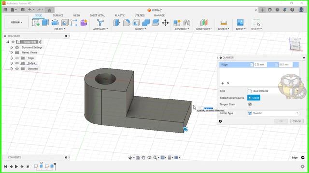Open the Construct menu dropdown

click(x=204, y=29)
